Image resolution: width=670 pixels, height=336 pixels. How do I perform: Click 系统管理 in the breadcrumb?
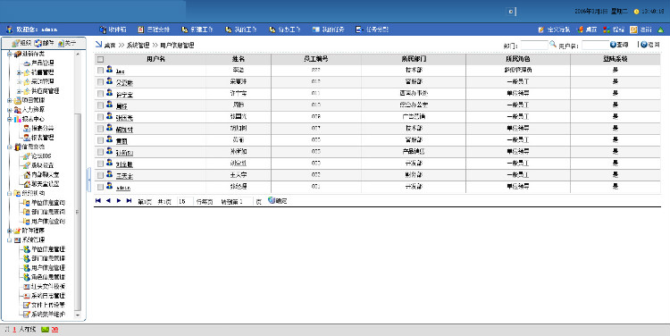(x=138, y=45)
